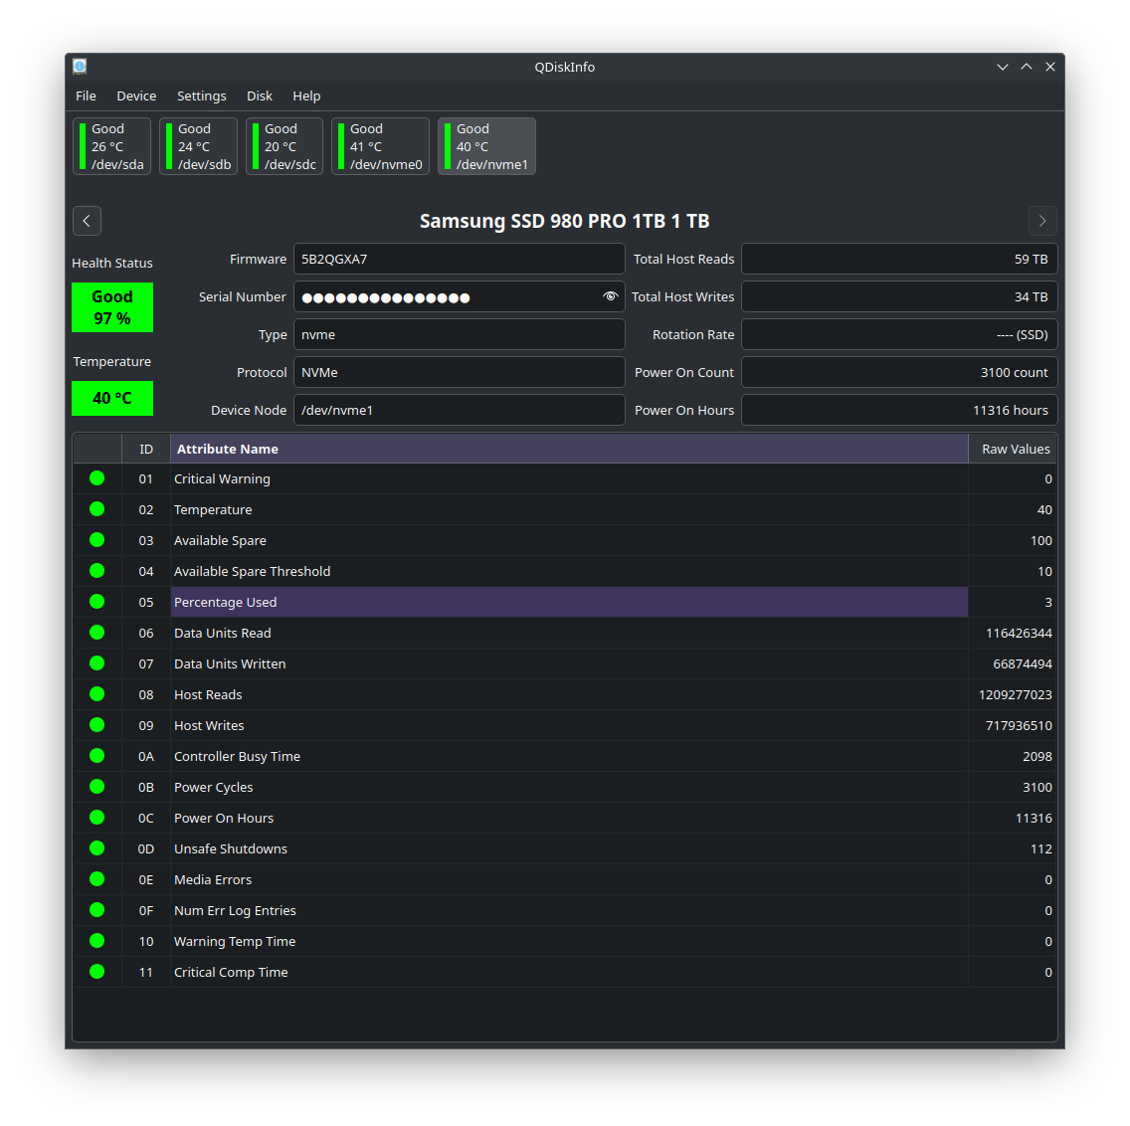Navigate to next device with right arrow
The height and width of the screenshot is (1126, 1130).
(1042, 221)
